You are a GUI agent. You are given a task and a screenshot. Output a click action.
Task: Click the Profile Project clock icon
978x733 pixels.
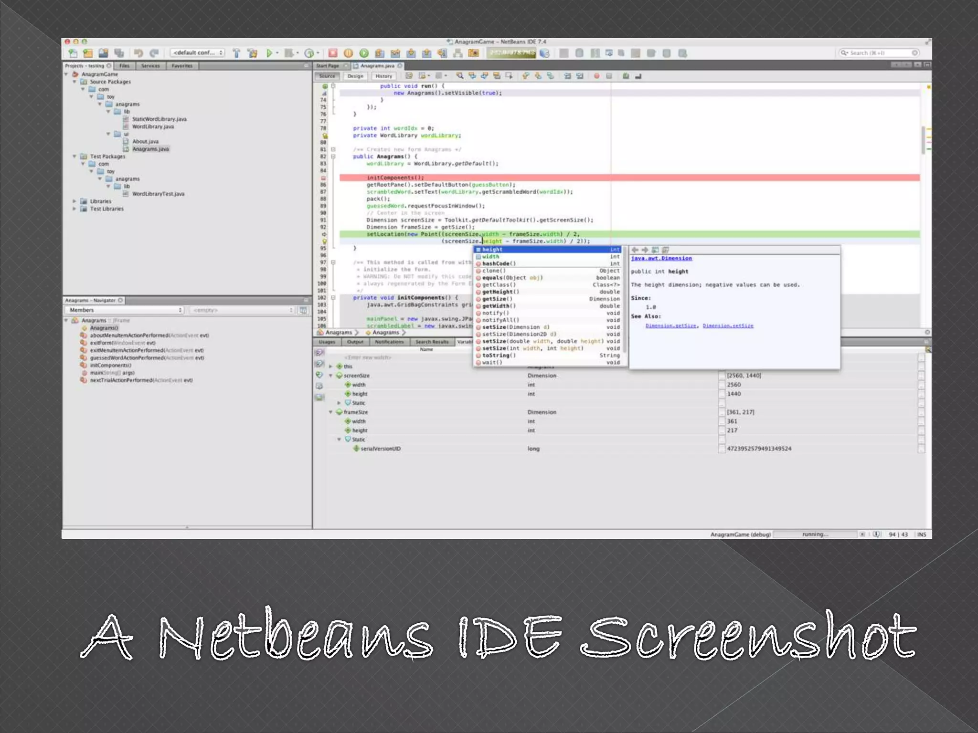(x=309, y=53)
